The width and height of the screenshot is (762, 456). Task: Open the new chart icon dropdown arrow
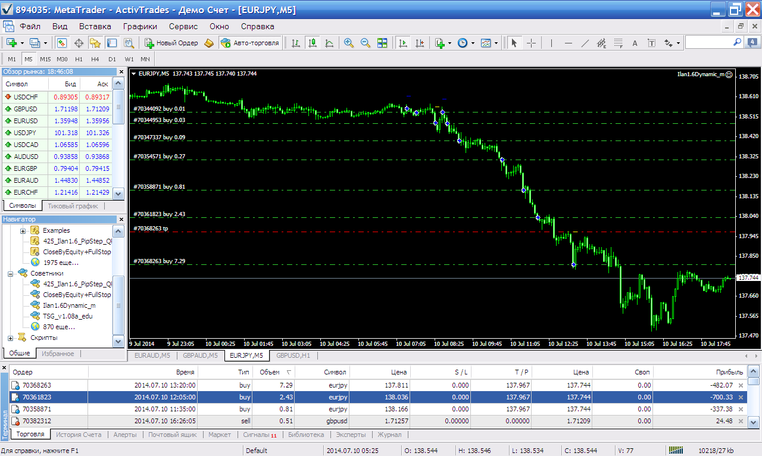coord(22,43)
